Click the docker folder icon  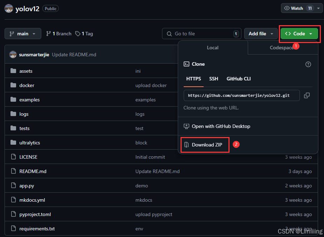13,85
